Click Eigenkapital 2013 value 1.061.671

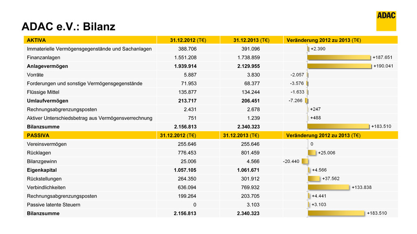[248, 170]
